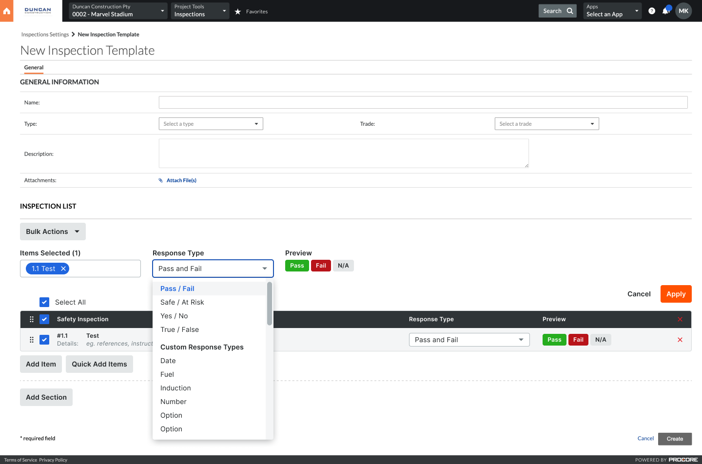The width and height of the screenshot is (702, 464).
Task: Open the Trade selection dropdown
Action: pyautogui.click(x=546, y=123)
